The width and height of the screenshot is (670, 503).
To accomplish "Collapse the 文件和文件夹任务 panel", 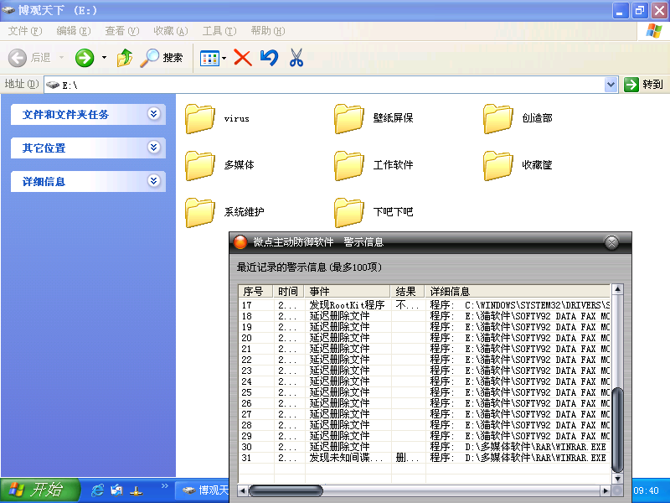I will click(154, 114).
